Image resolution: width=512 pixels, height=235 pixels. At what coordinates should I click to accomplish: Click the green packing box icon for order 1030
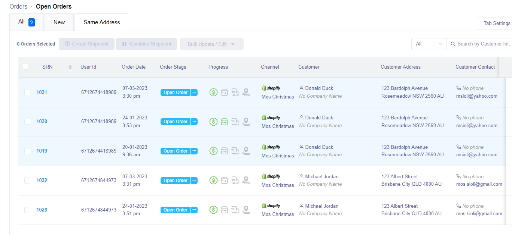(224, 122)
